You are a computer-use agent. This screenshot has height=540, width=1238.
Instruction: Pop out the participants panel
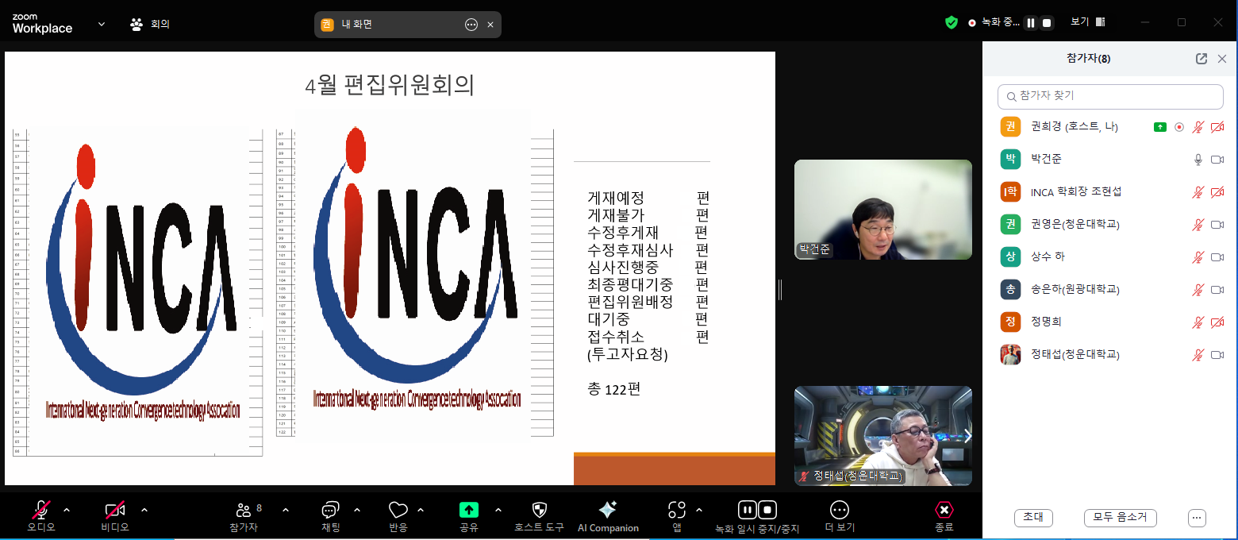[x=1201, y=59]
